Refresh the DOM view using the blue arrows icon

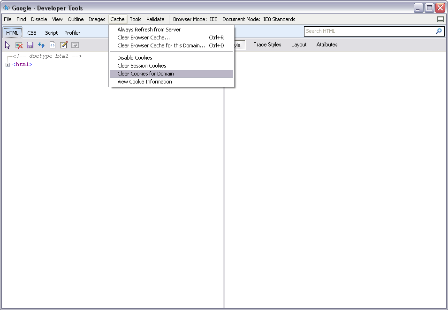point(41,45)
